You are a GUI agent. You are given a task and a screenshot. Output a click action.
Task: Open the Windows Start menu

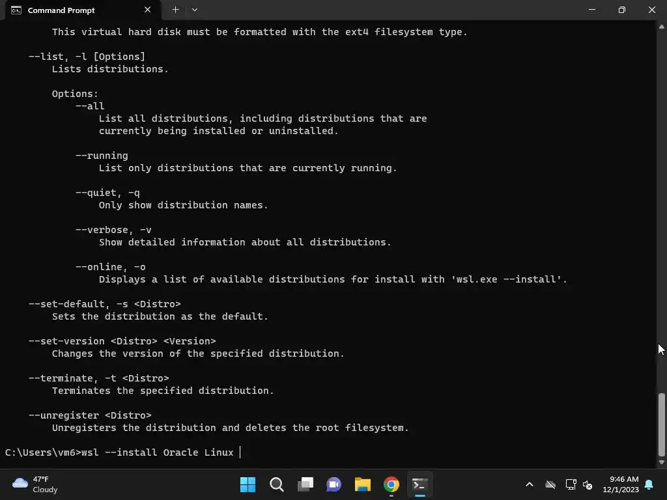click(248, 484)
